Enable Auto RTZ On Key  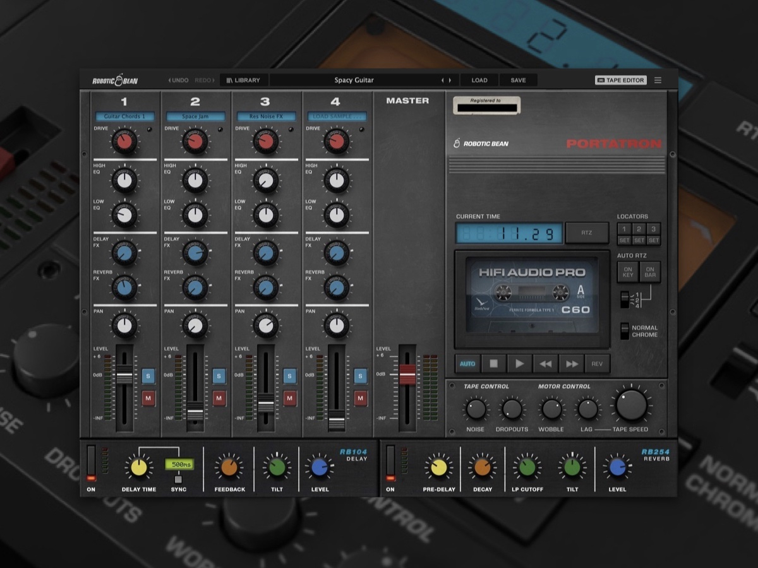[628, 272]
